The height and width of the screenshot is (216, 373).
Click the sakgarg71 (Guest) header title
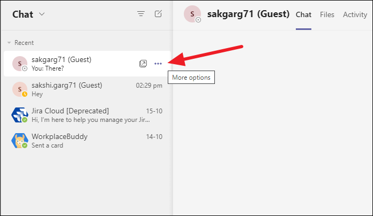248,14
